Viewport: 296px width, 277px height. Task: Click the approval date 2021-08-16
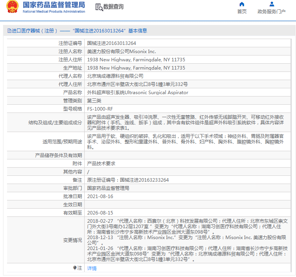[x=100, y=197]
